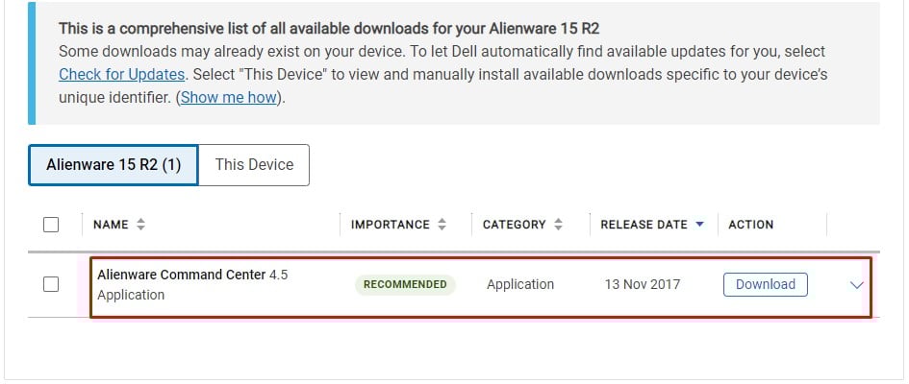909x384 pixels.
Task: Click the sort arrows beside IMPORTANCE
Action: point(442,225)
